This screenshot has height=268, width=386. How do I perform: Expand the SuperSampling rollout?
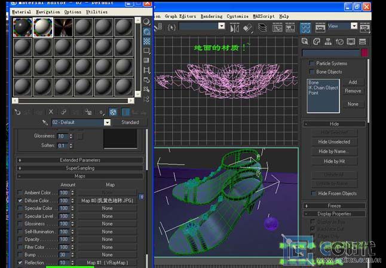(x=79, y=168)
